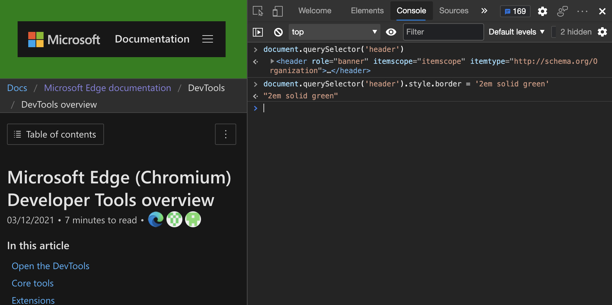Screen dimensions: 612x305
Task: Click the "2em solid green" output
Action: [x=301, y=96]
